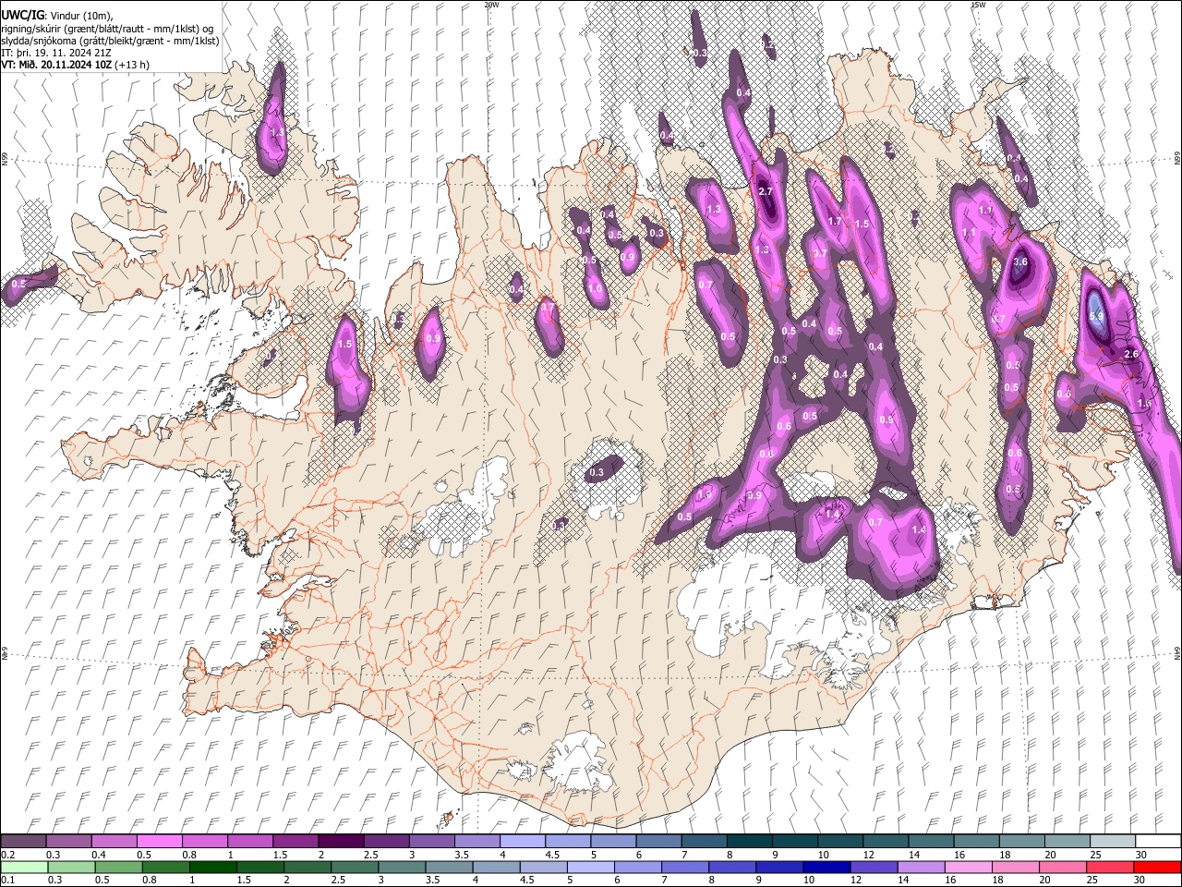Click the bright red rain swatch above 30 mm
Image resolution: width=1182 pixels, height=887 pixels.
(x=1157, y=867)
